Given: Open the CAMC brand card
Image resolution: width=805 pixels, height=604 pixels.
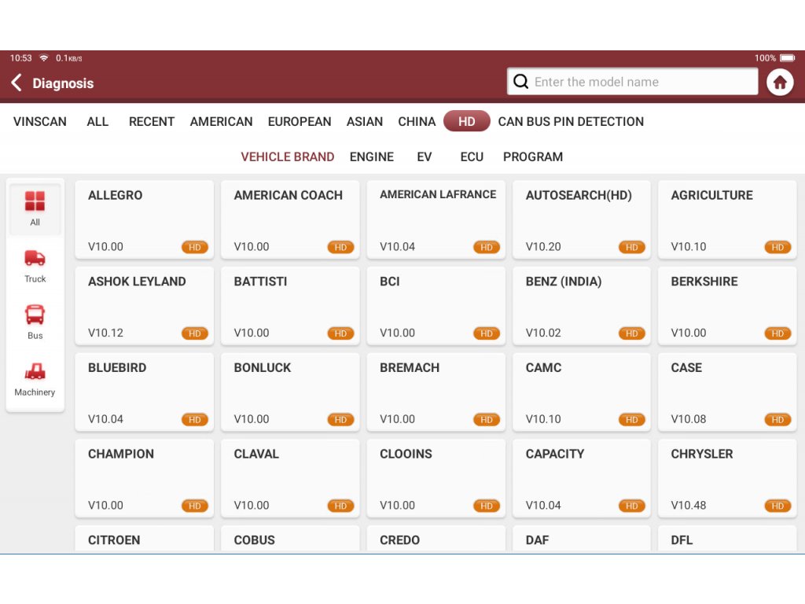Looking at the screenshot, I should pyautogui.click(x=582, y=392).
